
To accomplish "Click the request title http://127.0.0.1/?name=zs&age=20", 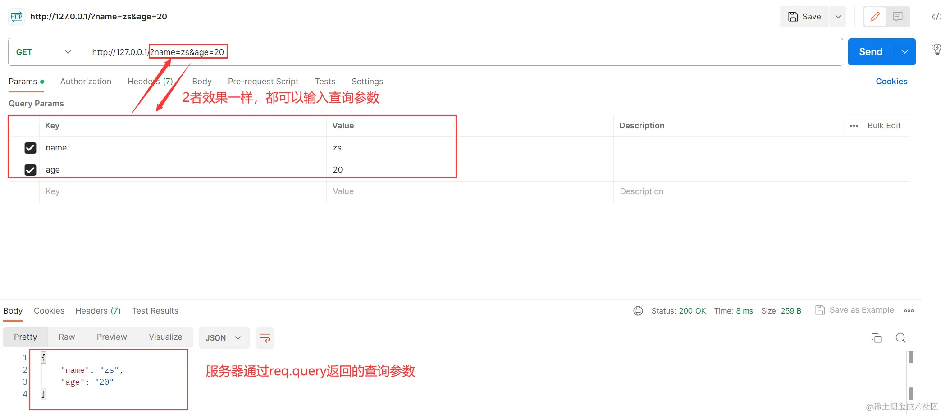I will [99, 17].
